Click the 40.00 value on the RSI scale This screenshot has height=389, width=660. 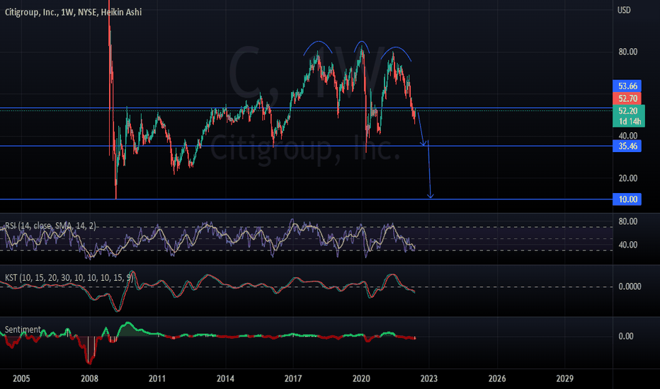[627, 245]
